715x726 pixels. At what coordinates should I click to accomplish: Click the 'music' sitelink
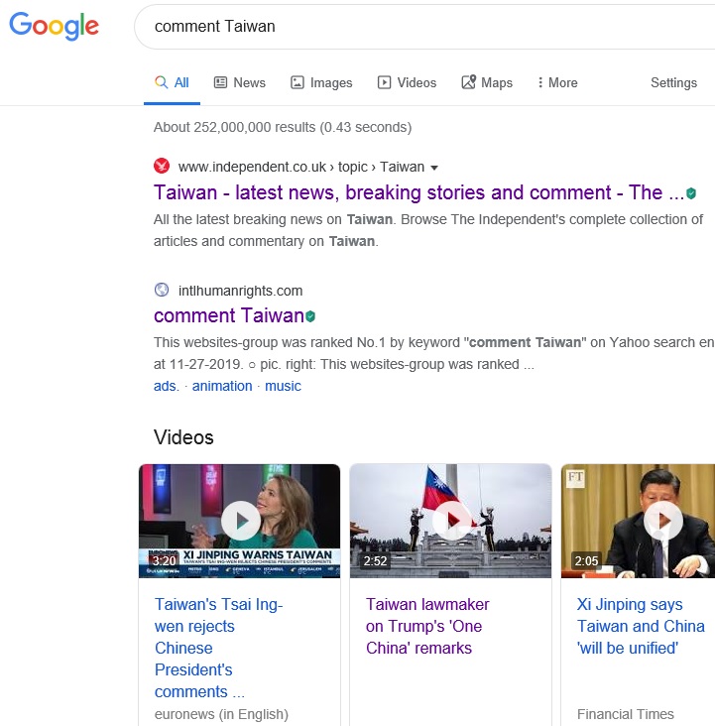click(283, 386)
